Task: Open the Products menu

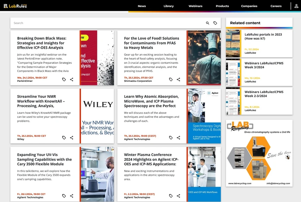Action: [222, 6]
